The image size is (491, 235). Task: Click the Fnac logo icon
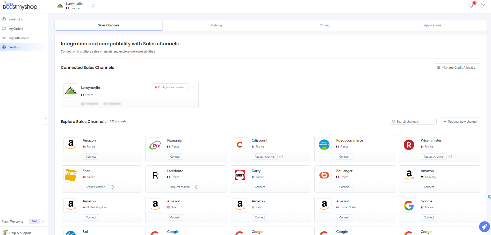point(71,175)
